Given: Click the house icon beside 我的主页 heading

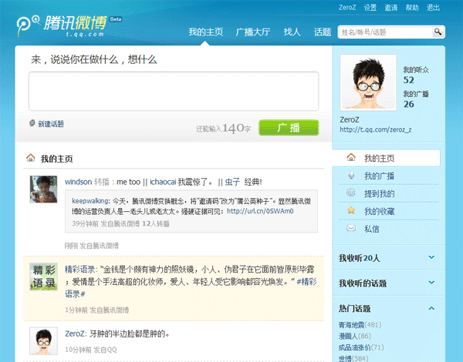Looking at the screenshot, I should point(30,158).
